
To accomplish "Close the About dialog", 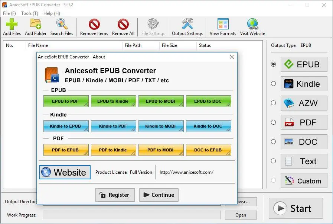I will tap(232, 57).
